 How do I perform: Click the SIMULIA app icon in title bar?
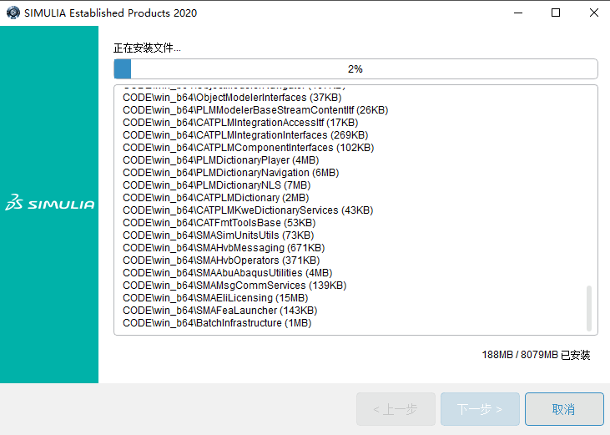click(13, 13)
